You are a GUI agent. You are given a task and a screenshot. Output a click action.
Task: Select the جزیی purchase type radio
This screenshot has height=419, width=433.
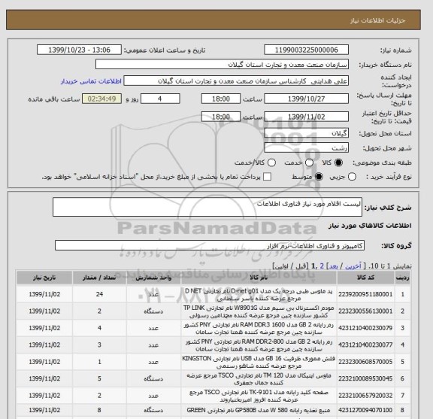(x=352, y=177)
